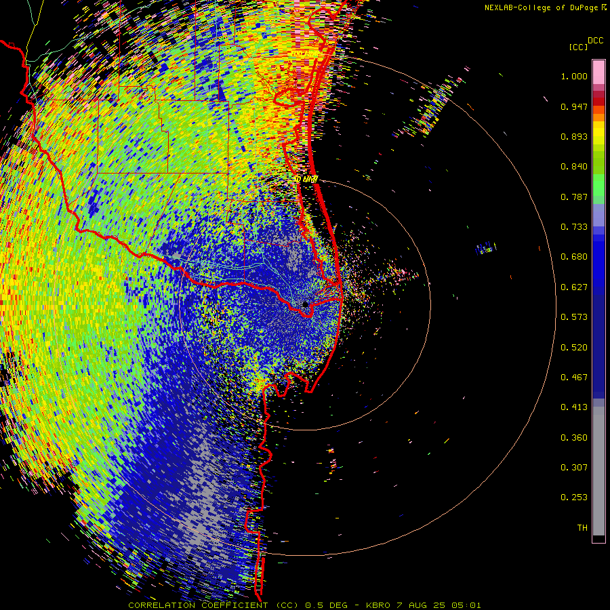Click the 0.307 color scale value

tap(574, 468)
